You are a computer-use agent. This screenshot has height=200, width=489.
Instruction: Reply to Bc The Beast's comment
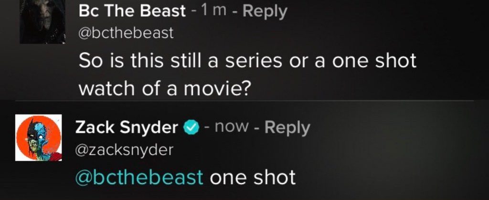[x=265, y=11]
